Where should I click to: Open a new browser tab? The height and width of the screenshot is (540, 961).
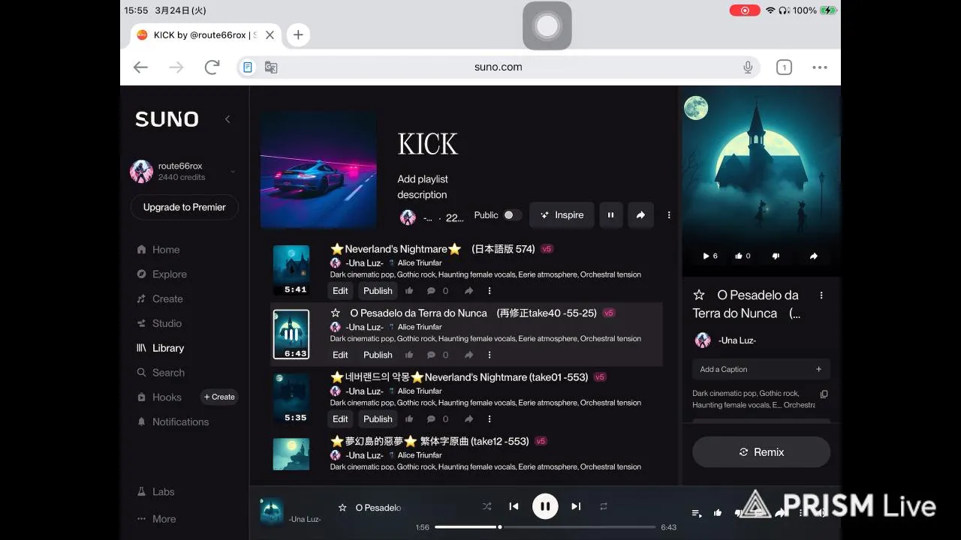(x=298, y=34)
